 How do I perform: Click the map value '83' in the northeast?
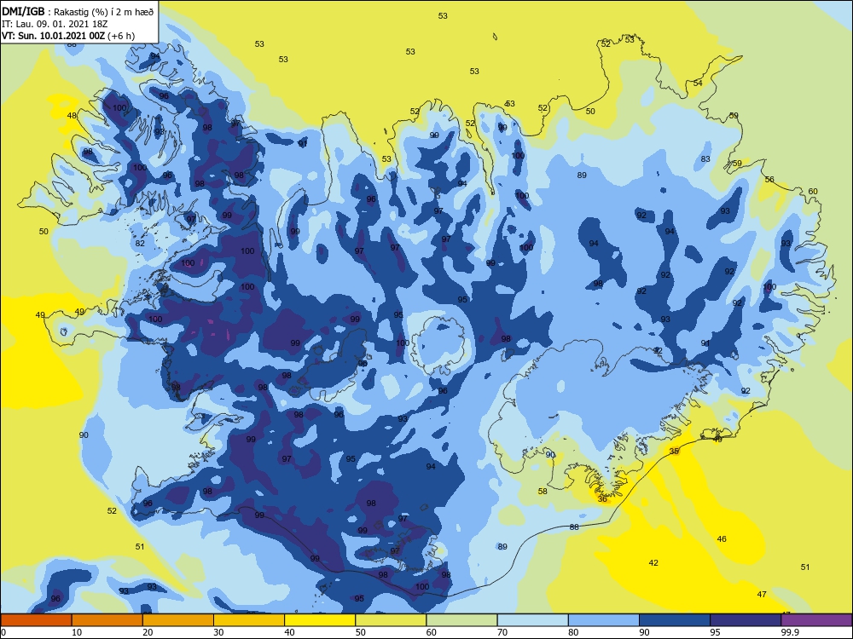(705, 158)
